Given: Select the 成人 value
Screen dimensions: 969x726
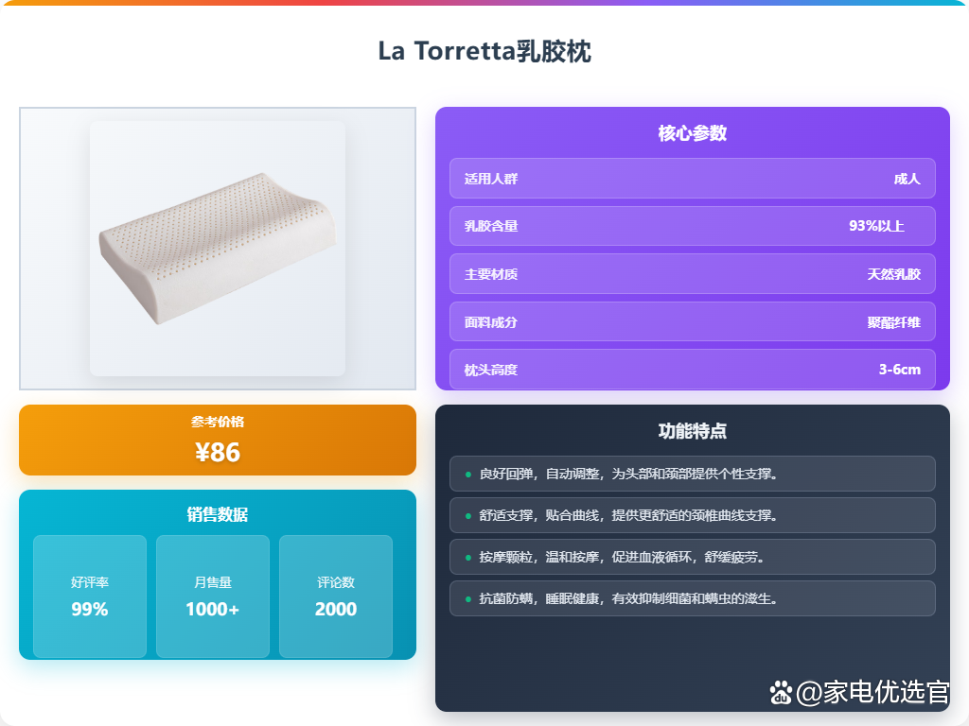Looking at the screenshot, I should pos(907,179).
